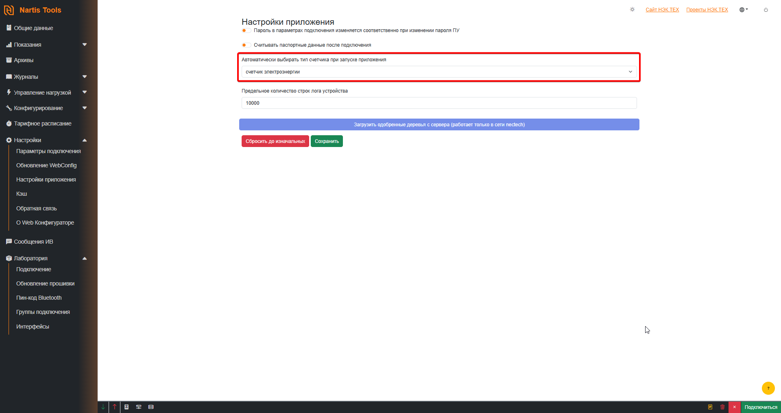The height and width of the screenshot is (413, 781).
Task: Click the Сохранить button
Action: point(326,141)
